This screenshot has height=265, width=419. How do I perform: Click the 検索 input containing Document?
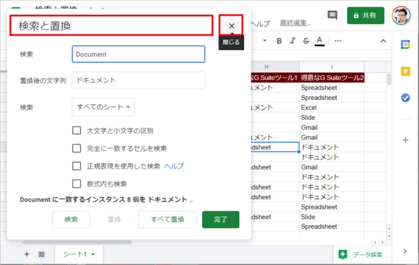pyautogui.click(x=138, y=54)
